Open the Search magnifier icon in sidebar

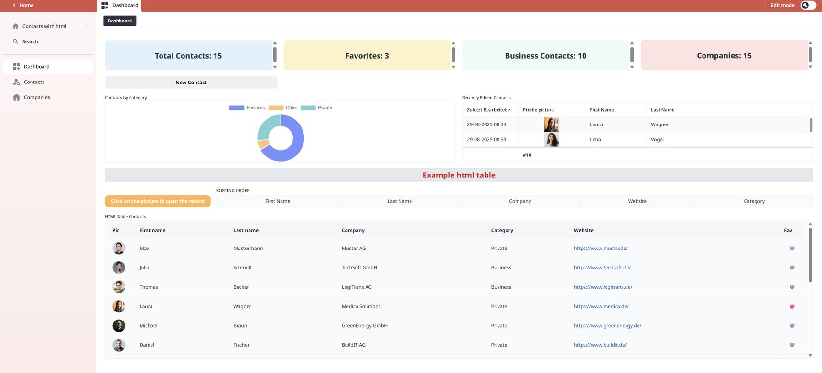pyautogui.click(x=16, y=41)
